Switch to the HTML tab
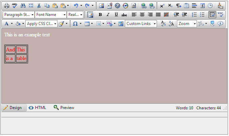Image resolution: width=229 pixels, height=136 pixels. 37,108
